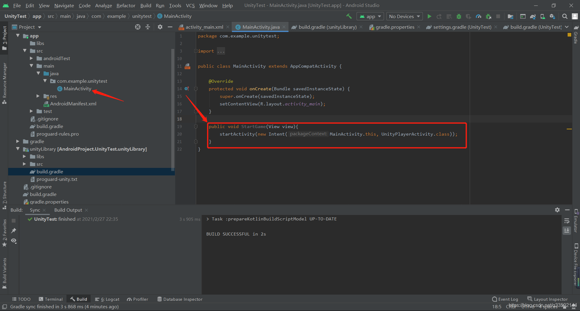Click the locate target icon in Project panel
This screenshot has height=311, width=580.
pos(138,27)
